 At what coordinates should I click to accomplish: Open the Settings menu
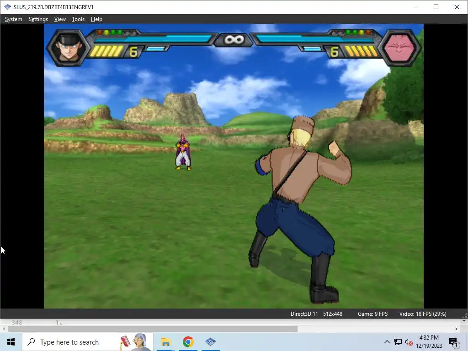38,19
